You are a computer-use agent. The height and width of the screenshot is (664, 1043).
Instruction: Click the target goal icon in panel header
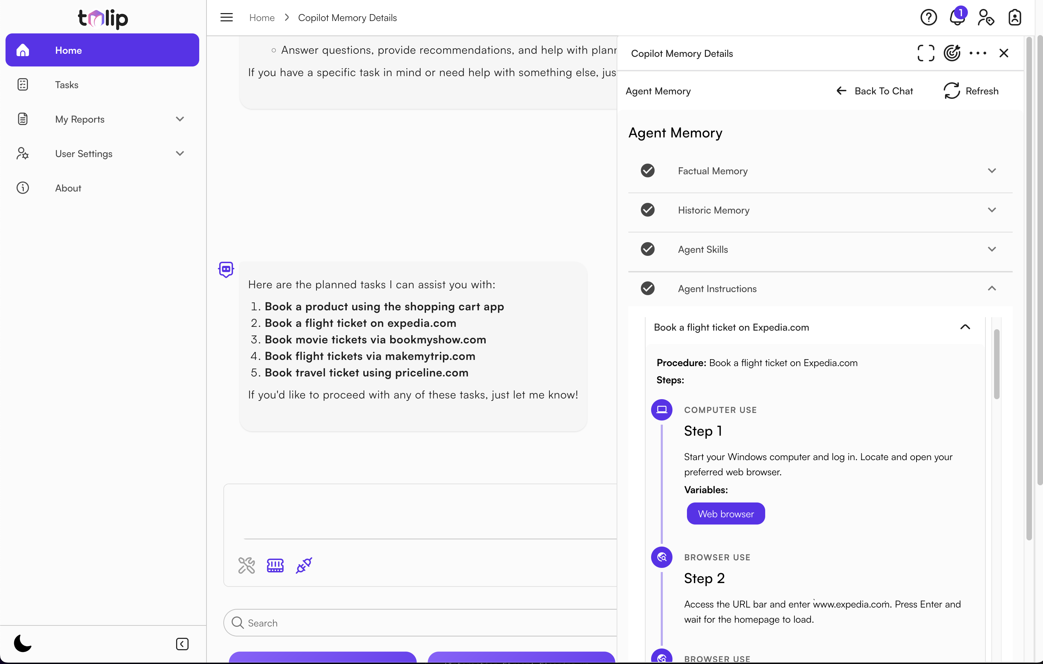click(x=952, y=53)
